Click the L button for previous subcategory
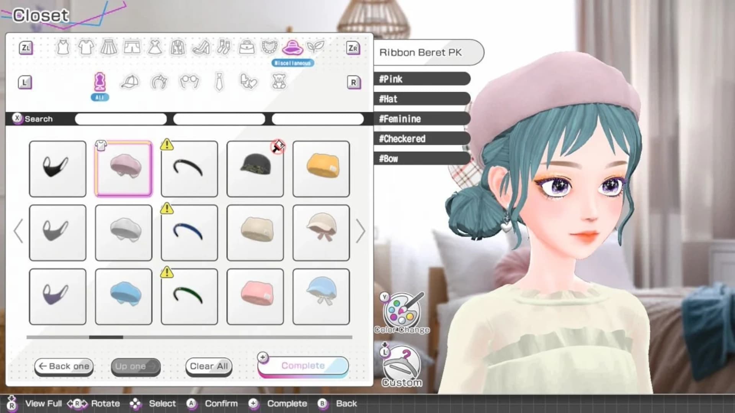This screenshot has height=413, width=735. click(x=25, y=82)
